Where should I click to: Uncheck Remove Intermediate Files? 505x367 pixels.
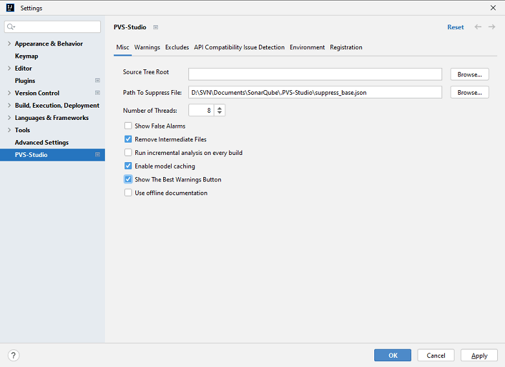[128, 139]
